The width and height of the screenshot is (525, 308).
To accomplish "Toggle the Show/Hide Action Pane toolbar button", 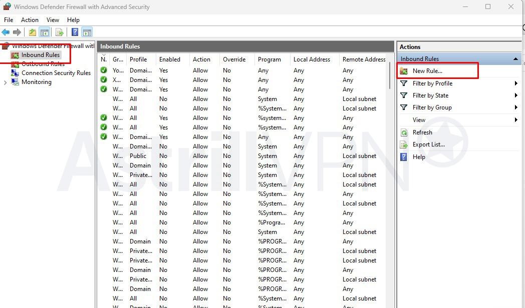I will click(87, 32).
